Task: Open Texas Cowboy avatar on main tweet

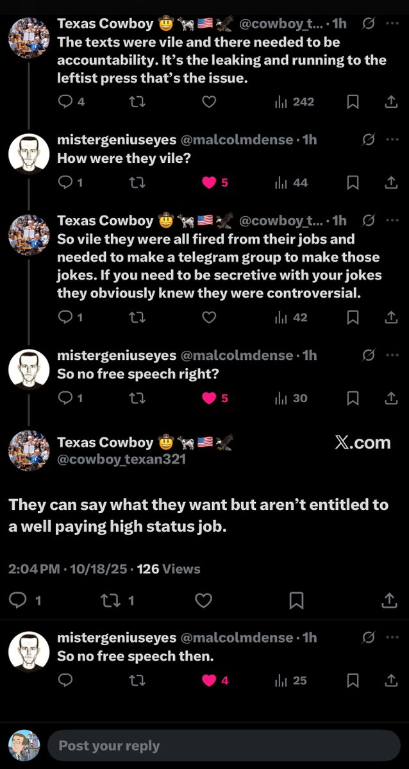Action: 29,450
